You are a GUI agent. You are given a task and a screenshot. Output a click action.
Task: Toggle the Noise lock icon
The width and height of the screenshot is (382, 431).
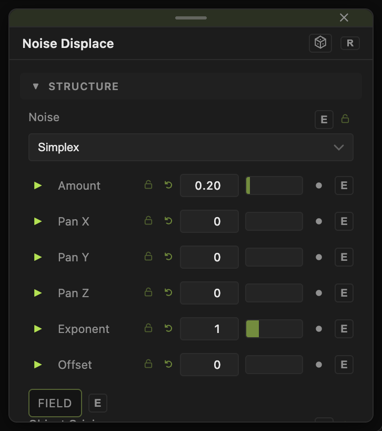pos(345,119)
